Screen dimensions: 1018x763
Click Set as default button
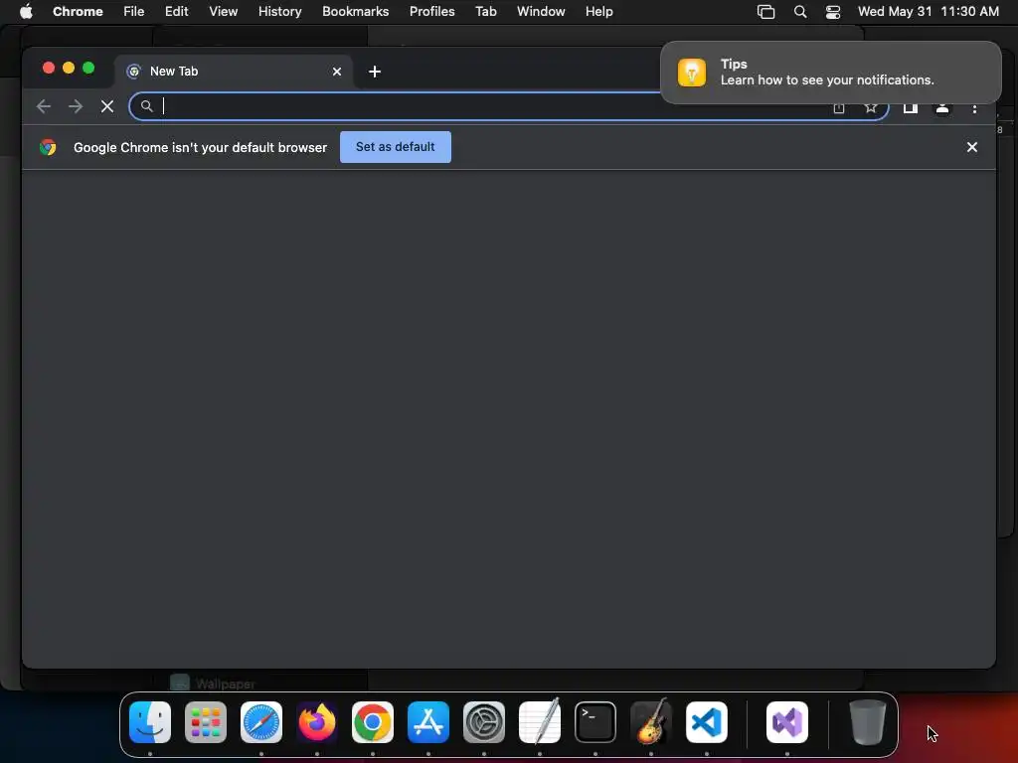pyautogui.click(x=396, y=147)
